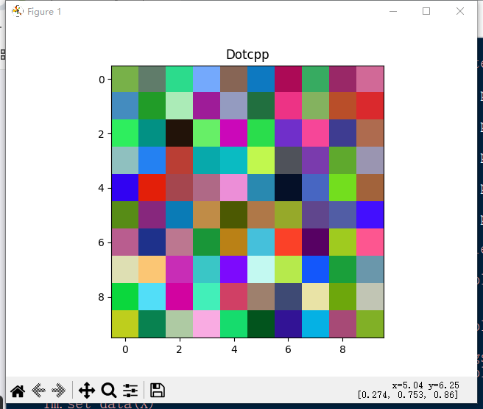Click the yellow-green cell at row 3 column 5
Screen dimensions: 483x409
(x=261, y=160)
